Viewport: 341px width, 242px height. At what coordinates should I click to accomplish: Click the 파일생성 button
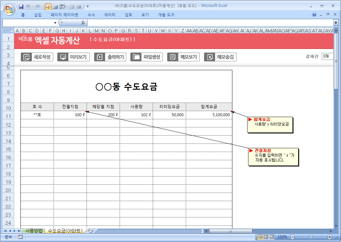click(147, 57)
